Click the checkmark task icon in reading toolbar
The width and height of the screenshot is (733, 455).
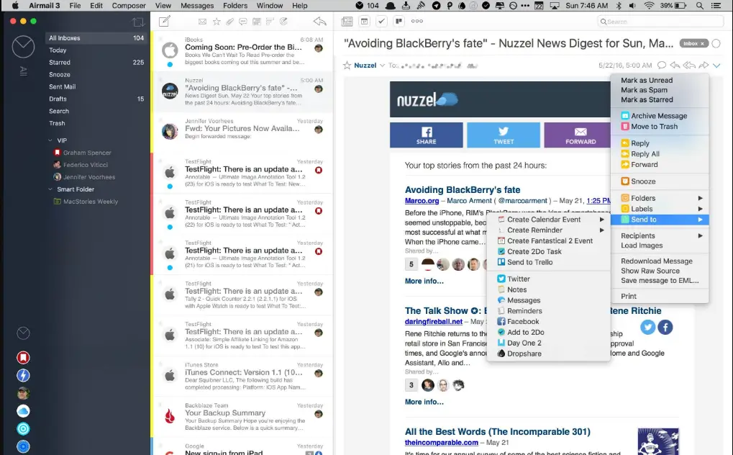[x=381, y=21]
